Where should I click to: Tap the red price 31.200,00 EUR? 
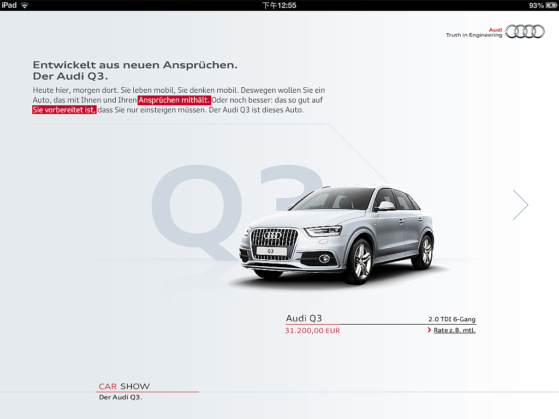coord(312,330)
